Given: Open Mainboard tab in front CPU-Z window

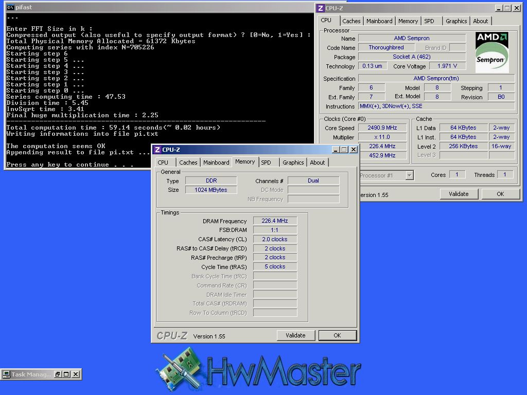Looking at the screenshot, I should click(x=216, y=163).
